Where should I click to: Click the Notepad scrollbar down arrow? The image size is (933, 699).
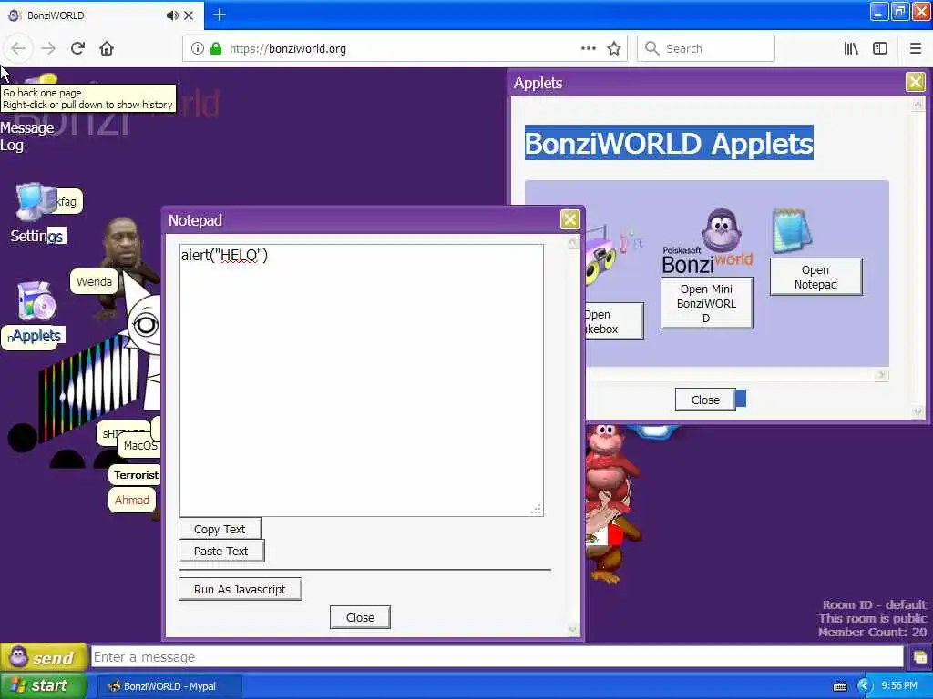point(572,629)
